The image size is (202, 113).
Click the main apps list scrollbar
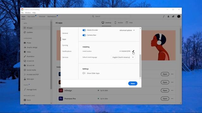tap(181, 41)
